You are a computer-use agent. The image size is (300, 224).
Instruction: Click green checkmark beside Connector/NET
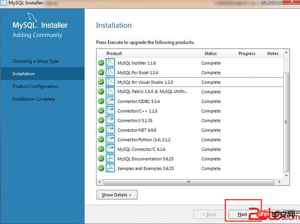coord(101,130)
